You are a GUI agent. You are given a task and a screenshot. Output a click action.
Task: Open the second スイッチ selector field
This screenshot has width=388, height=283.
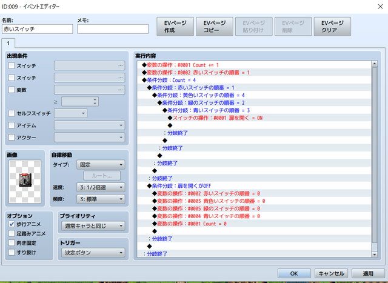pos(90,78)
